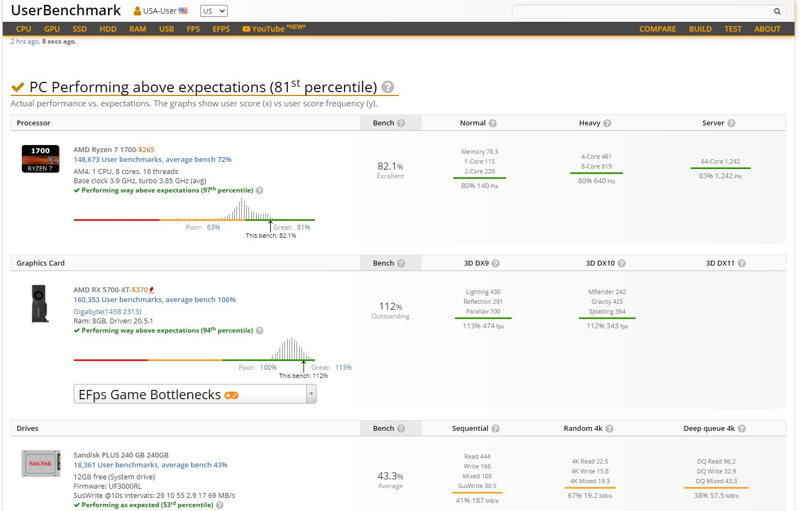This screenshot has width=800, height=511.
Task: Click the search magnifier icon
Action: pyautogui.click(x=777, y=11)
